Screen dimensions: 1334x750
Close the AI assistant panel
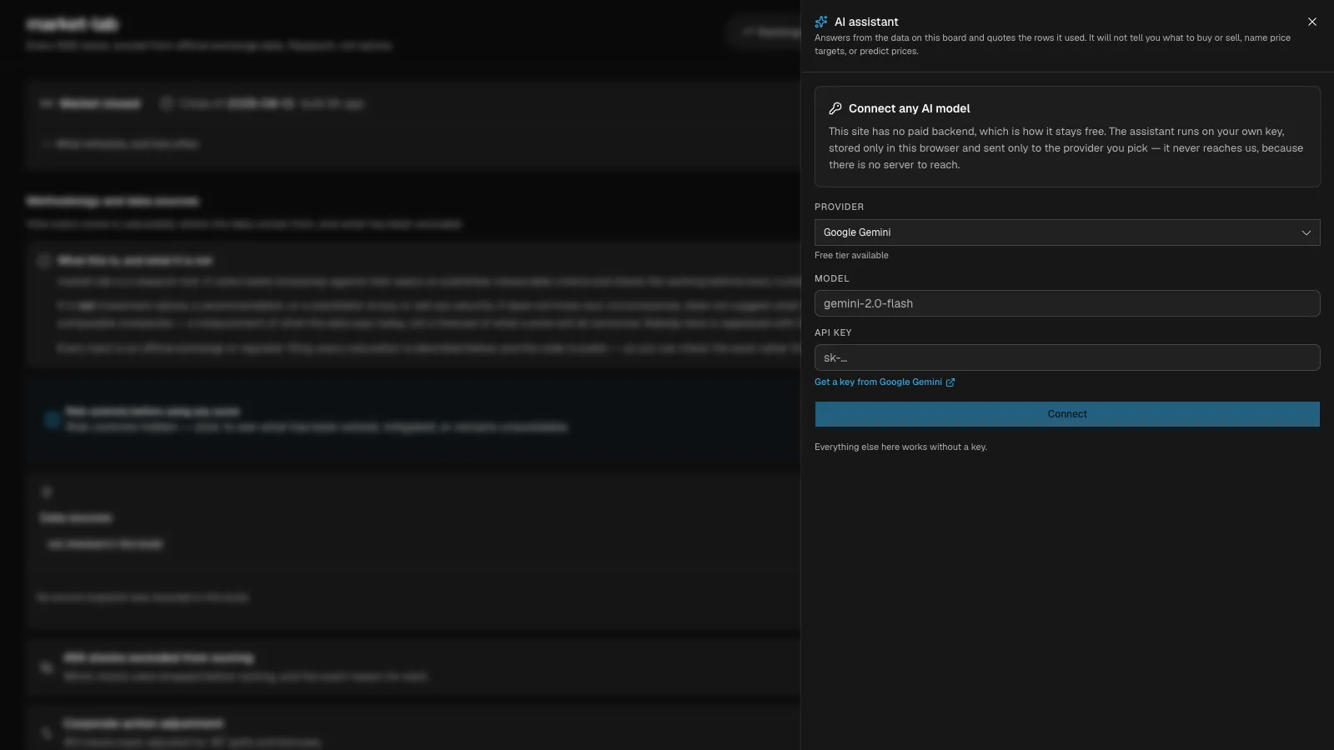[1312, 22]
